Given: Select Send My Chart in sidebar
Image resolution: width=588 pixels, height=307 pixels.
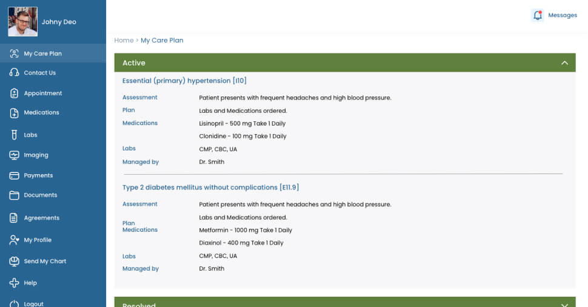Looking at the screenshot, I should coord(45,261).
